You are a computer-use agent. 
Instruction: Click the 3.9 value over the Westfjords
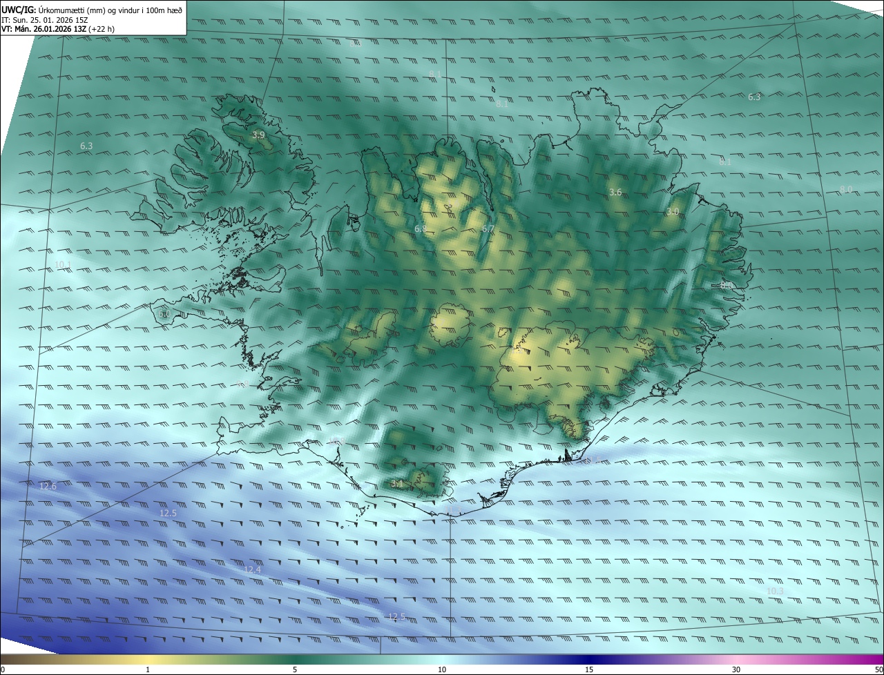(x=258, y=135)
